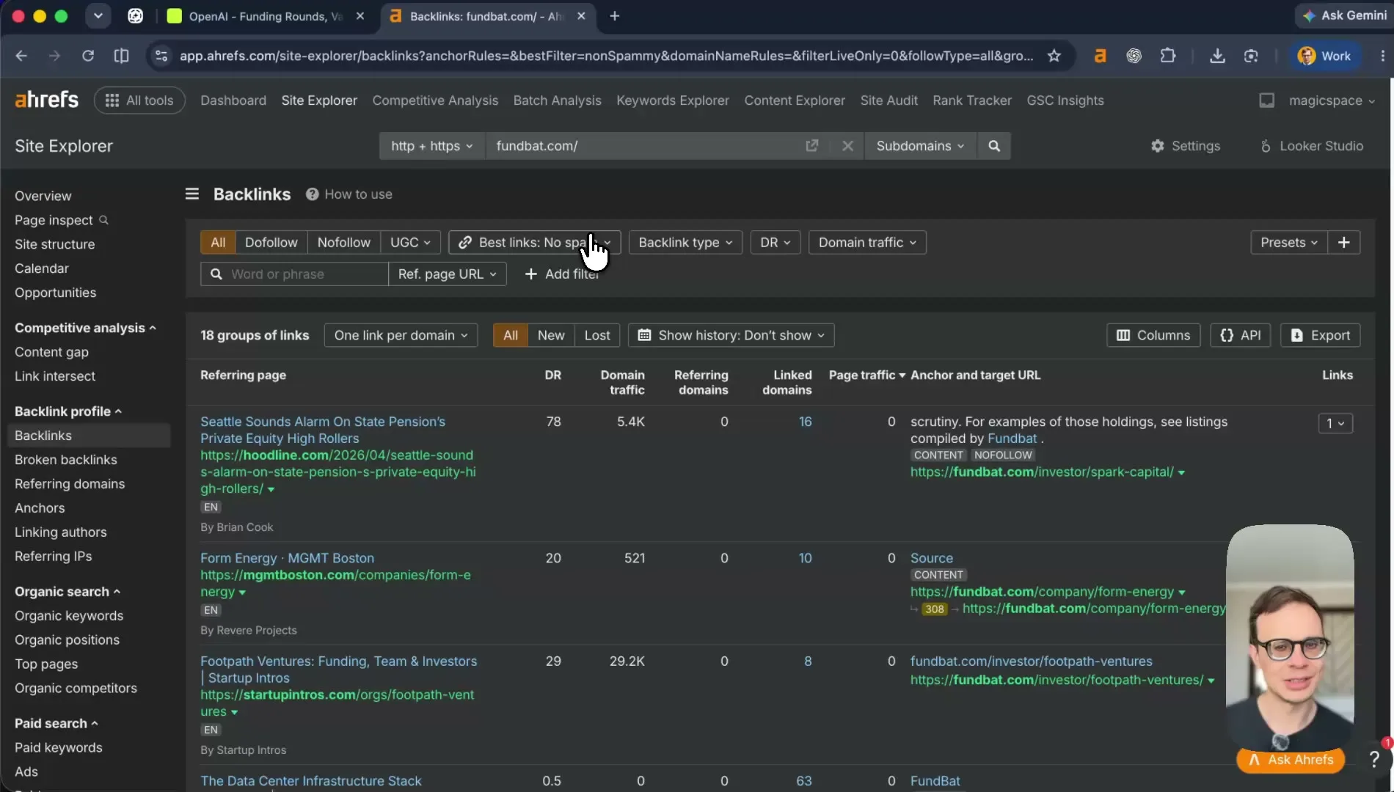The width and height of the screenshot is (1394, 792).
Task: Open the Subdomains mode dropdown
Action: [920, 146]
